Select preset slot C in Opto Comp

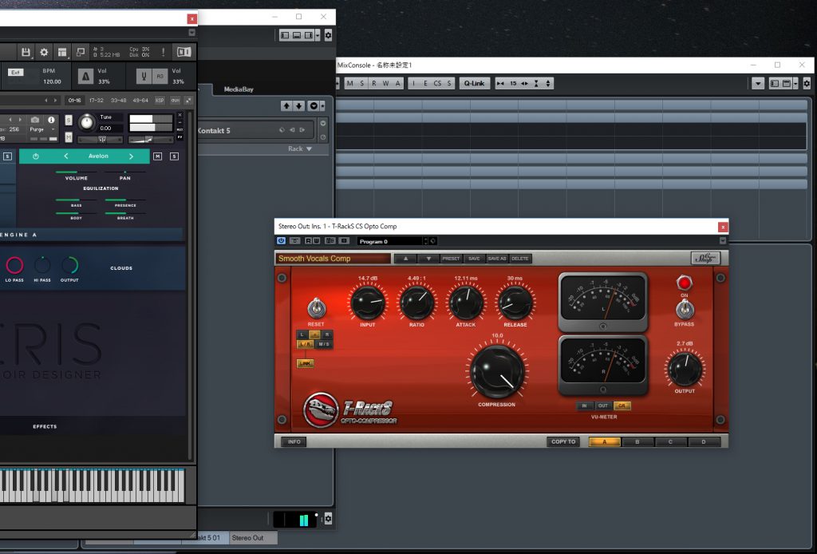[670, 442]
